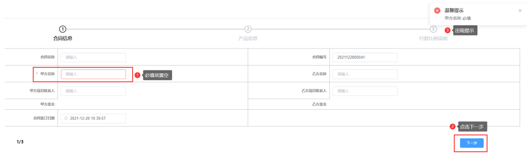
Task: Click the 合同编号 field showing 2021122800041
Action: (365, 57)
